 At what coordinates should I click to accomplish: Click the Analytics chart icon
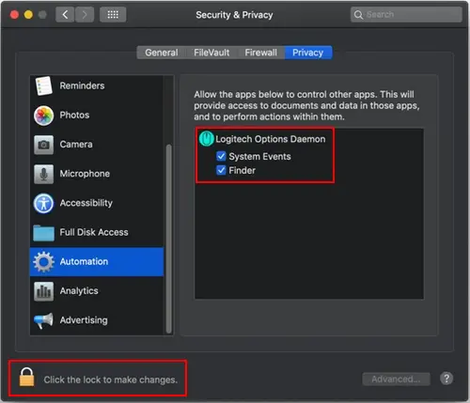tap(43, 291)
